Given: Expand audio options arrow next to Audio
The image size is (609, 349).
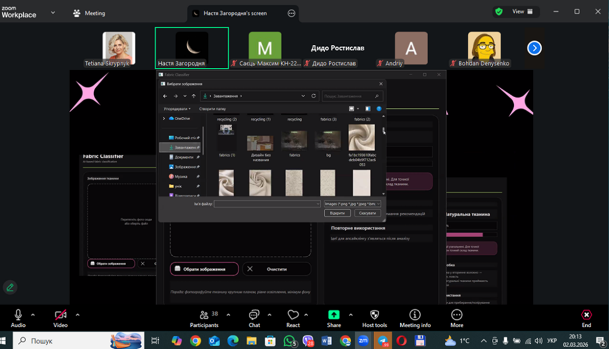Looking at the screenshot, I should tap(33, 314).
